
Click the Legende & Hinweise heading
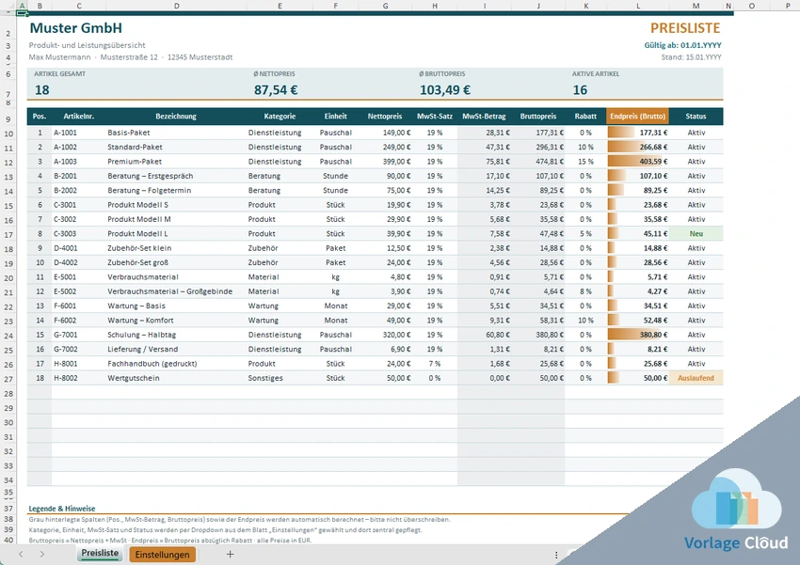(x=62, y=509)
